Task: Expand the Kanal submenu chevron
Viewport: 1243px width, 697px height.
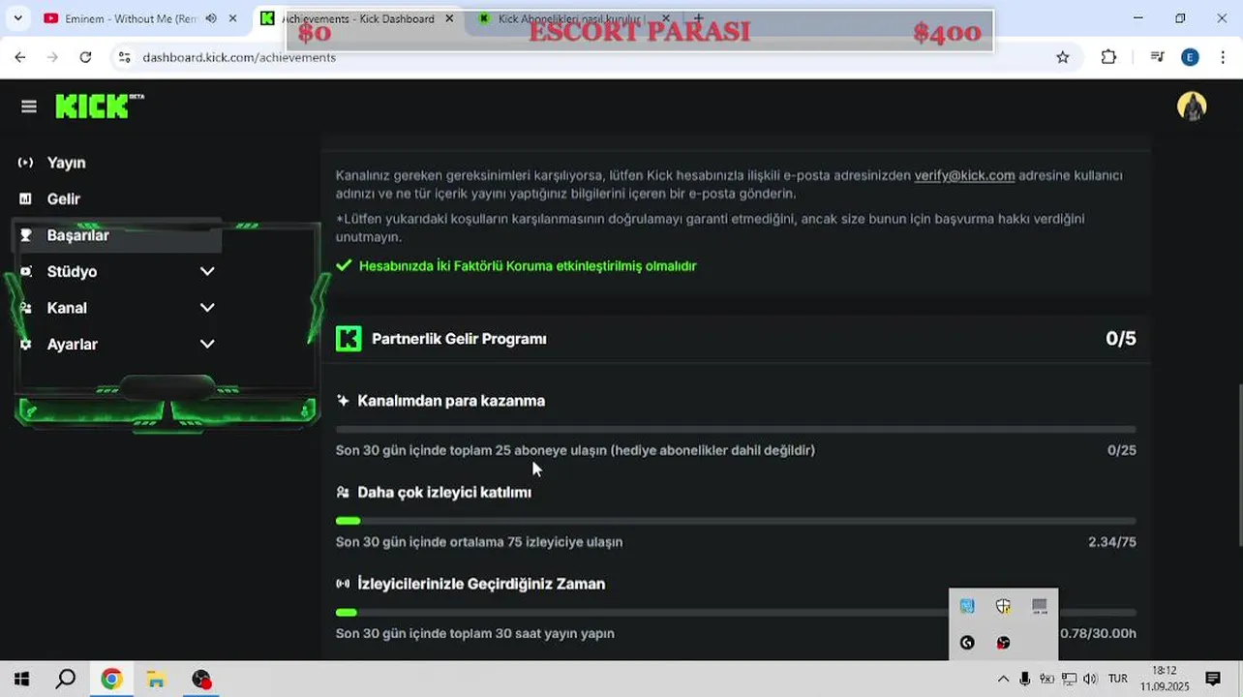Action: [x=207, y=308]
